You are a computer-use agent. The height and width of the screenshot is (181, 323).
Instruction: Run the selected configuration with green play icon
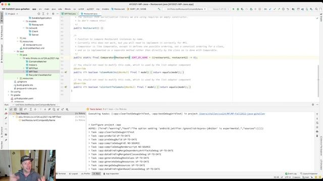233,9
